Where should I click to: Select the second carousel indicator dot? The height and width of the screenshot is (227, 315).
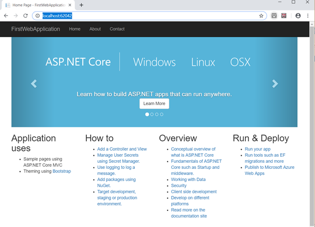pos(152,114)
